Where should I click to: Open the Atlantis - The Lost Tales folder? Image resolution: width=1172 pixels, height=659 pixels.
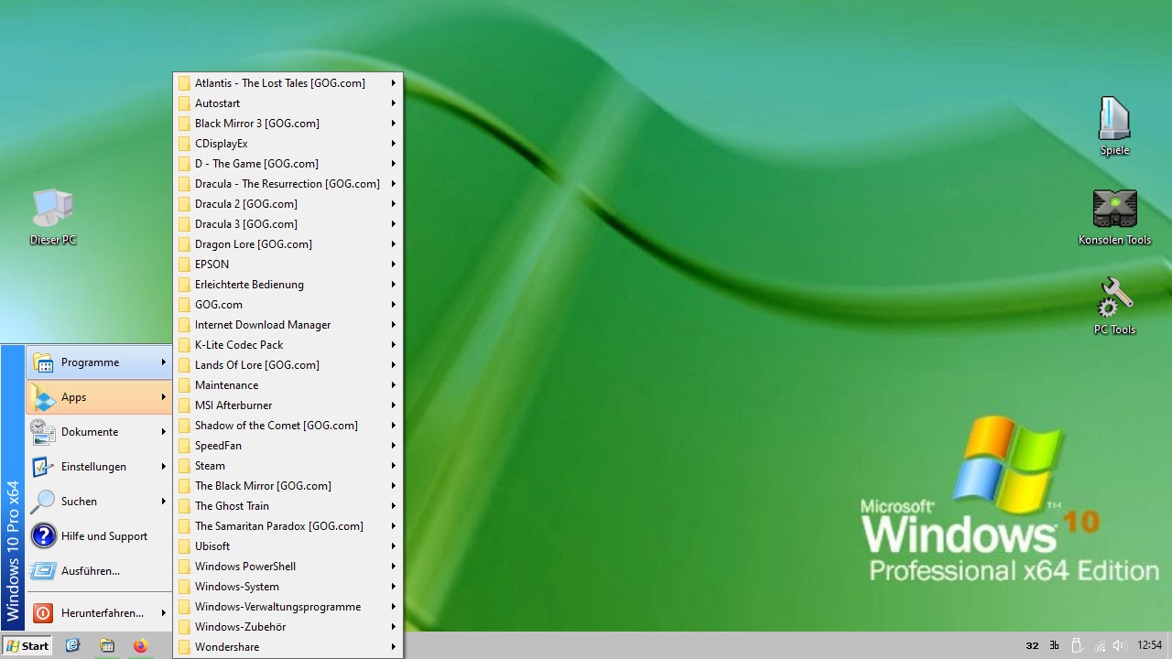tap(288, 83)
